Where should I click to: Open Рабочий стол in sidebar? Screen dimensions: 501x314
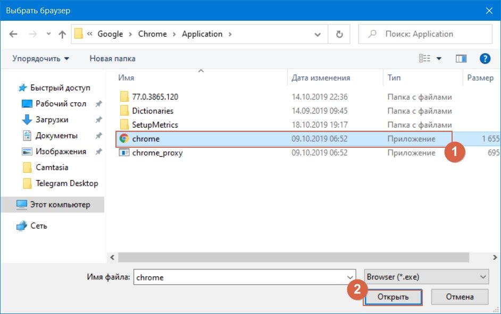61,104
